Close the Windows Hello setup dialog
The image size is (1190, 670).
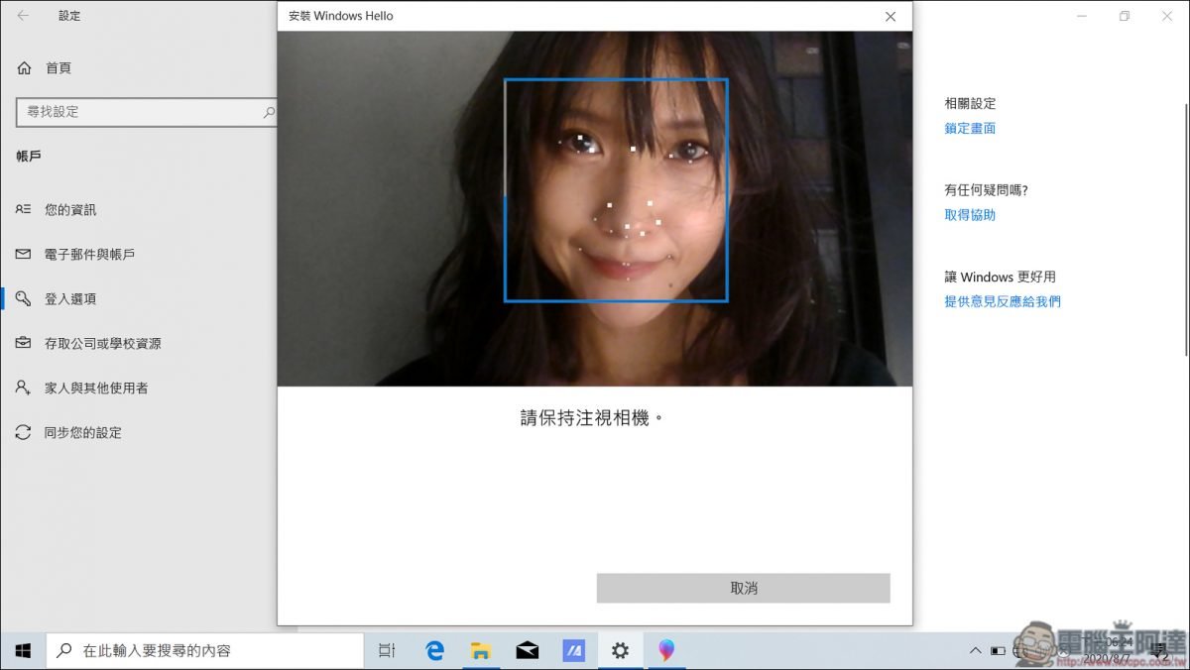coord(890,17)
